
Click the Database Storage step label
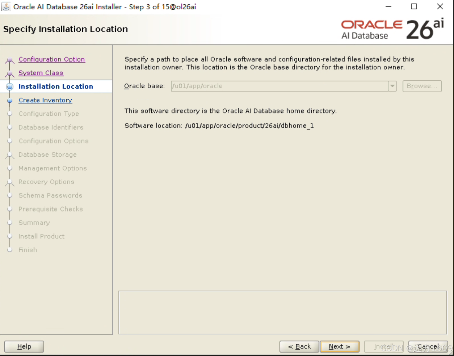[x=48, y=155]
